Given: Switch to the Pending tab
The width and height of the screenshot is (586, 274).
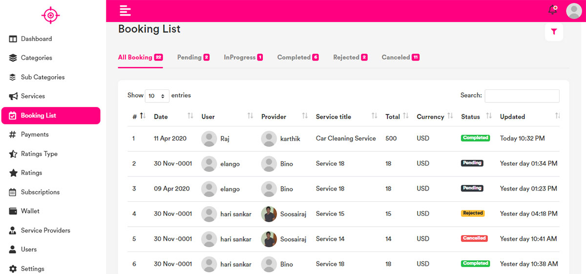Looking at the screenshot, I should click(193, 57).
